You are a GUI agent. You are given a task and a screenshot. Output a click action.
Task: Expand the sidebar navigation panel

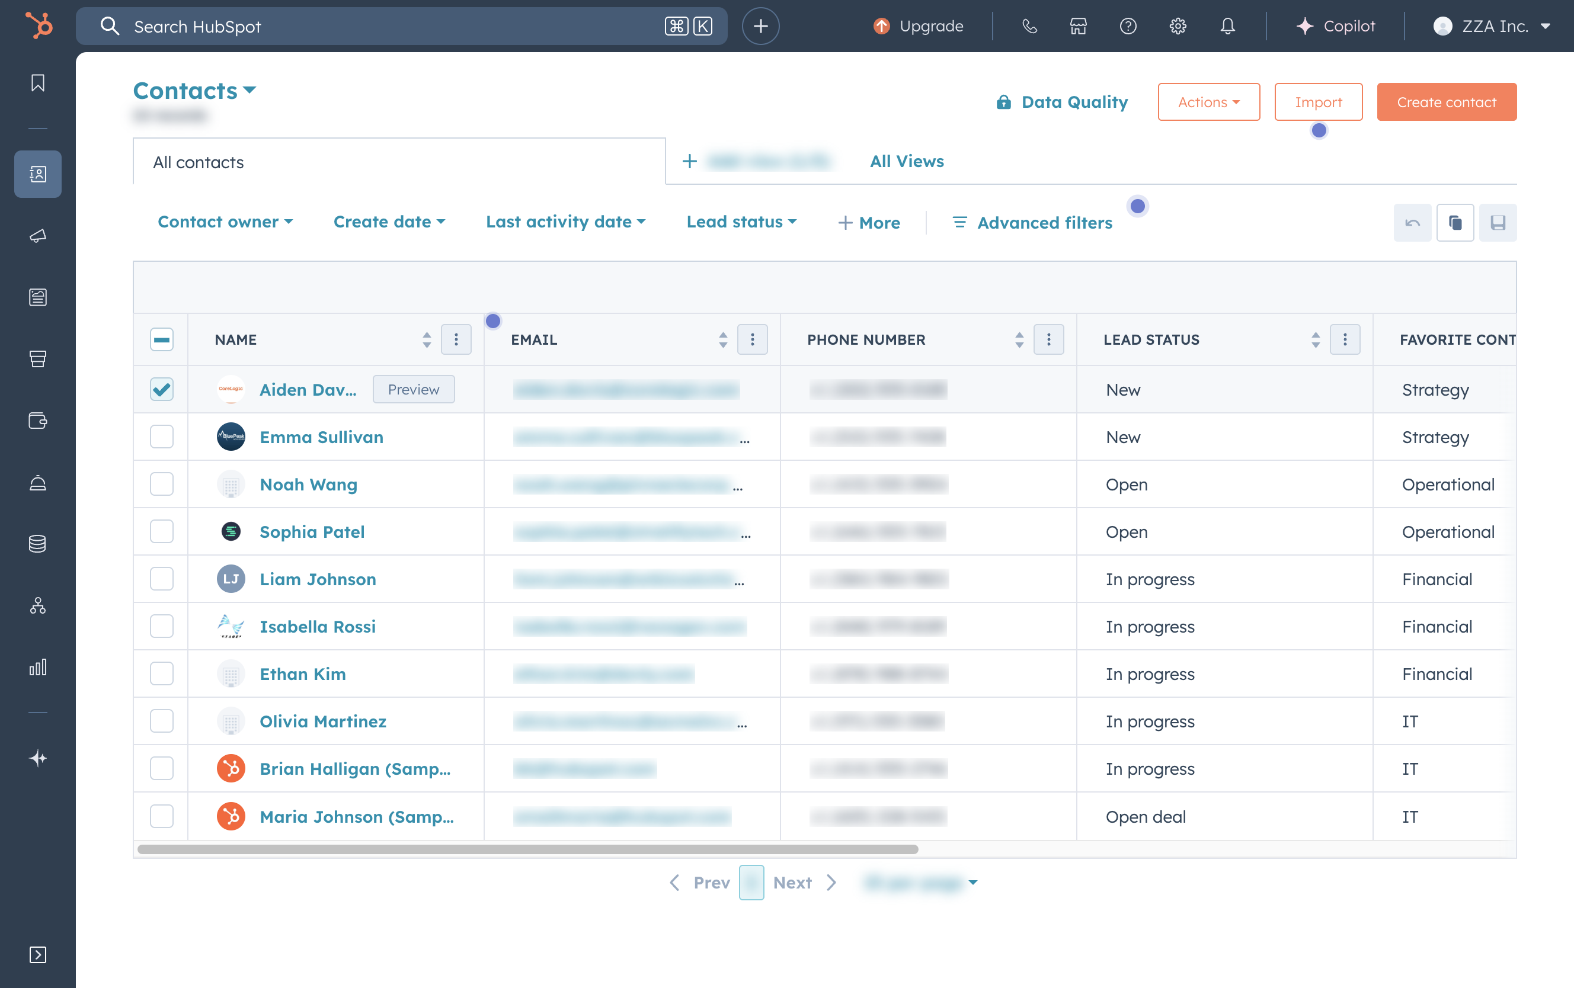pyautogui.click(x=38, y=955)
